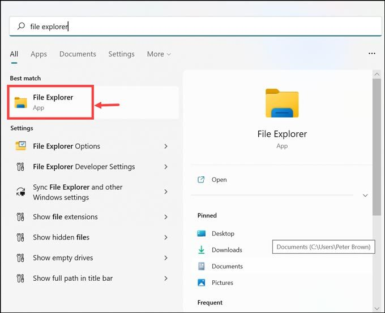This screenshot has height=313, width=385.
Task: Switch to the Apps tab
Action: pyautogui.click(x=39, y=54)
